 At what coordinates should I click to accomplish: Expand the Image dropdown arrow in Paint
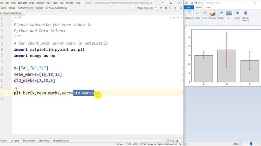point(197,20)
